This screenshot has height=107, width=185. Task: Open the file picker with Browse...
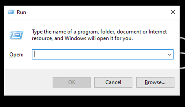tap(155, 82)
